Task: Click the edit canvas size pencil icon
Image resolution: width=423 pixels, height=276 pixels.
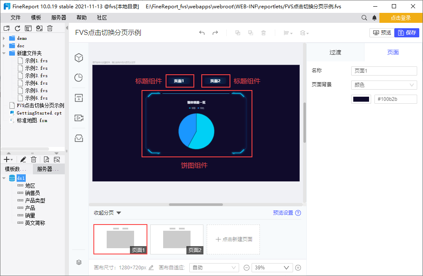Action: pyautogui.click(x=152, y=268)
